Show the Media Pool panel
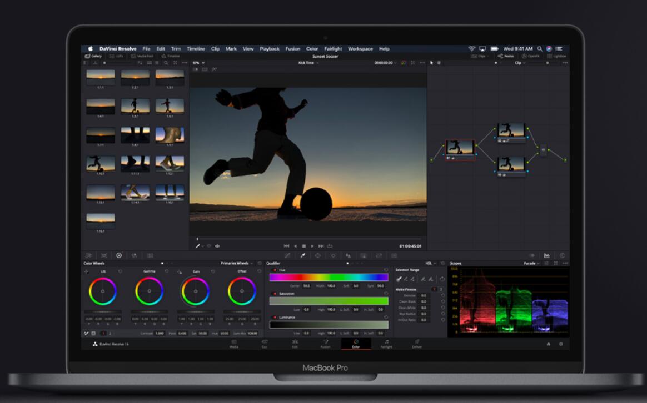The width and height of the screenshot is (647, 403). coord(142,56)
